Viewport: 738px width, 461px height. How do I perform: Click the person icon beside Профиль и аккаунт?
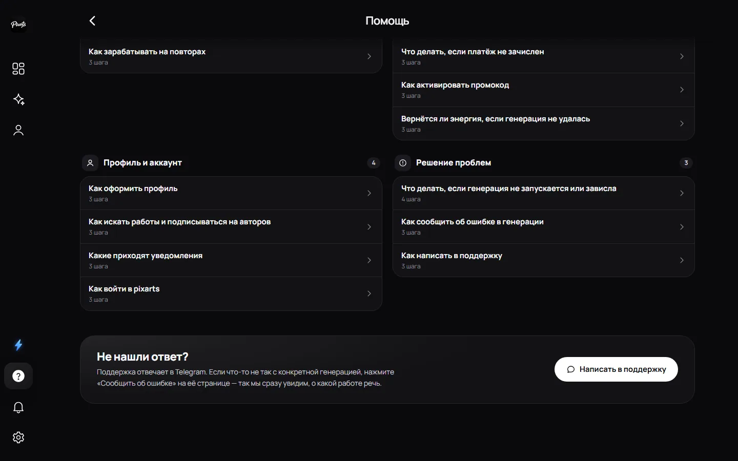coord(90,163)
